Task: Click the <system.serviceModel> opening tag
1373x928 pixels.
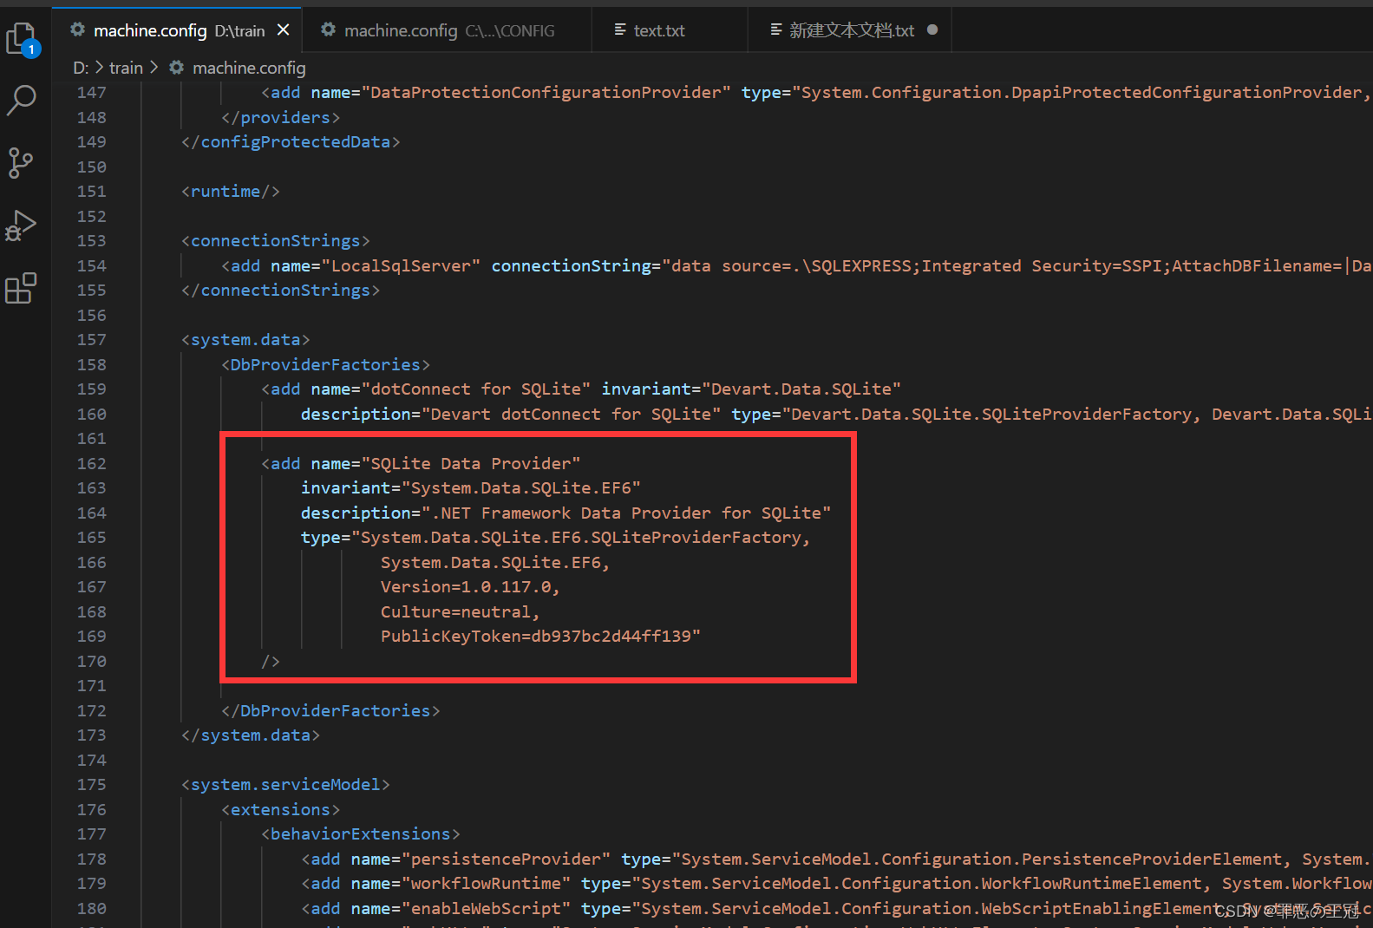Action: [285, 785]
